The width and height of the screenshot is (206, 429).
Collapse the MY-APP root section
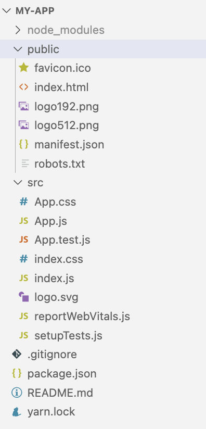click(6, 10)
